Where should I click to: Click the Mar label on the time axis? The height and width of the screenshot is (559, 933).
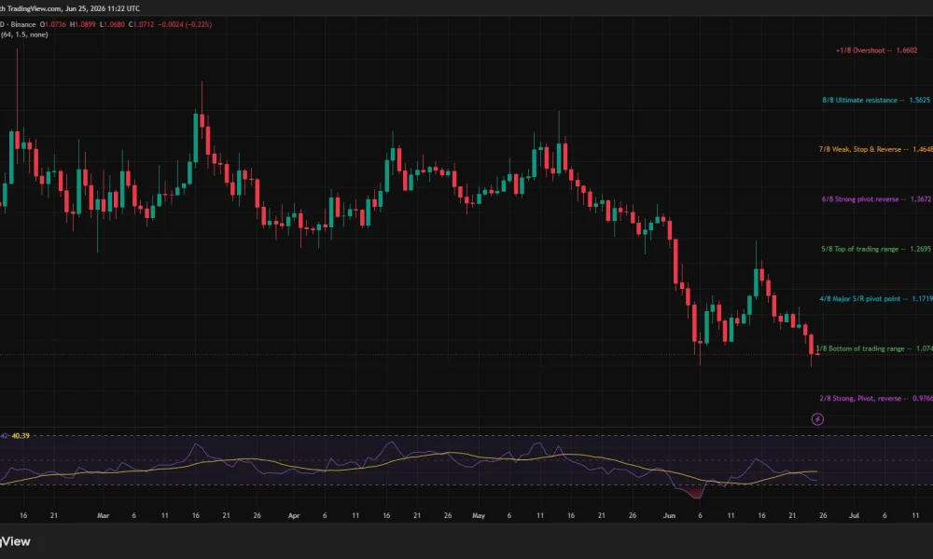(103, 515)
